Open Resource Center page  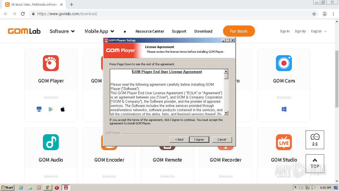pos(150,31)
